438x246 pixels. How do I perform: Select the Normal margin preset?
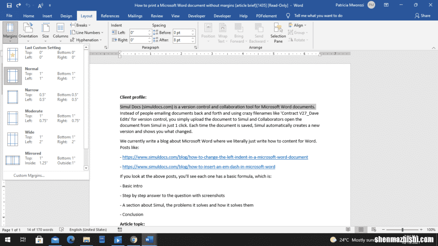(43, 75)
